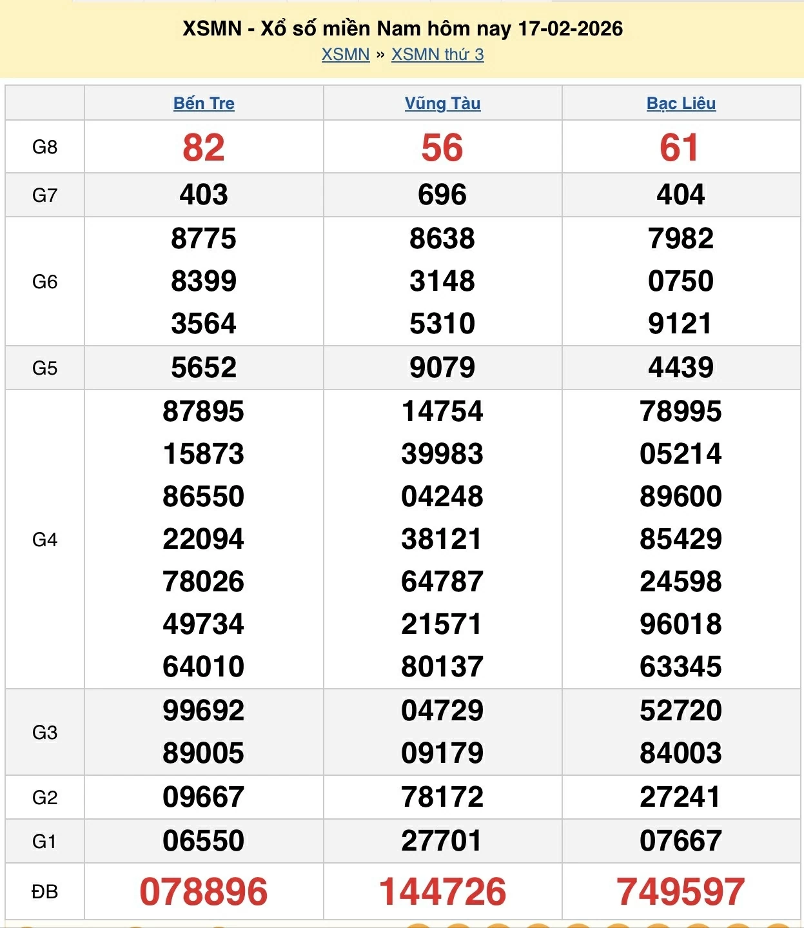Click G2 result 78172 for Vũng Tàu
The height and width of the screenshot is (928, 804).
(442, 797)
